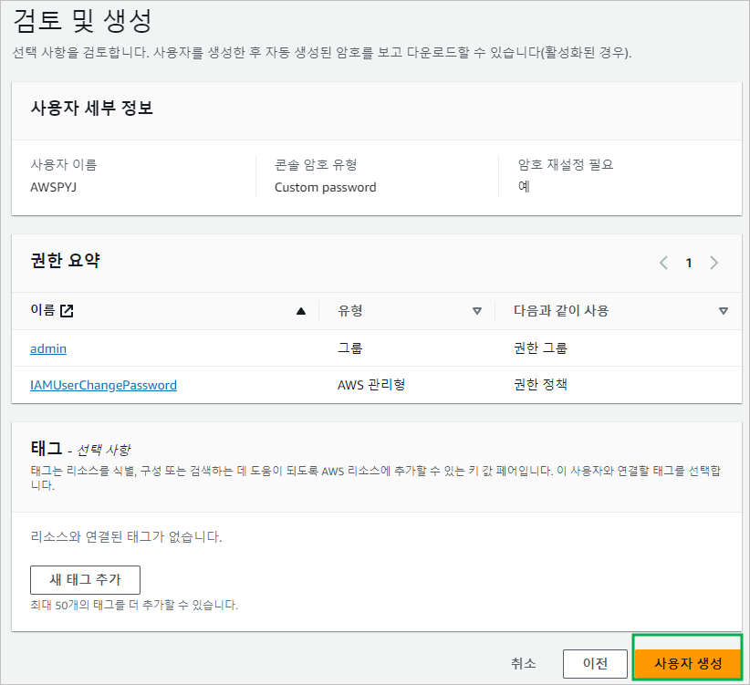Image resolution: width=750 pixels, height=685 pixels.
Task: Click 취소 to cancel user creation
Action: pyautogui.click(x=524, y=663)
